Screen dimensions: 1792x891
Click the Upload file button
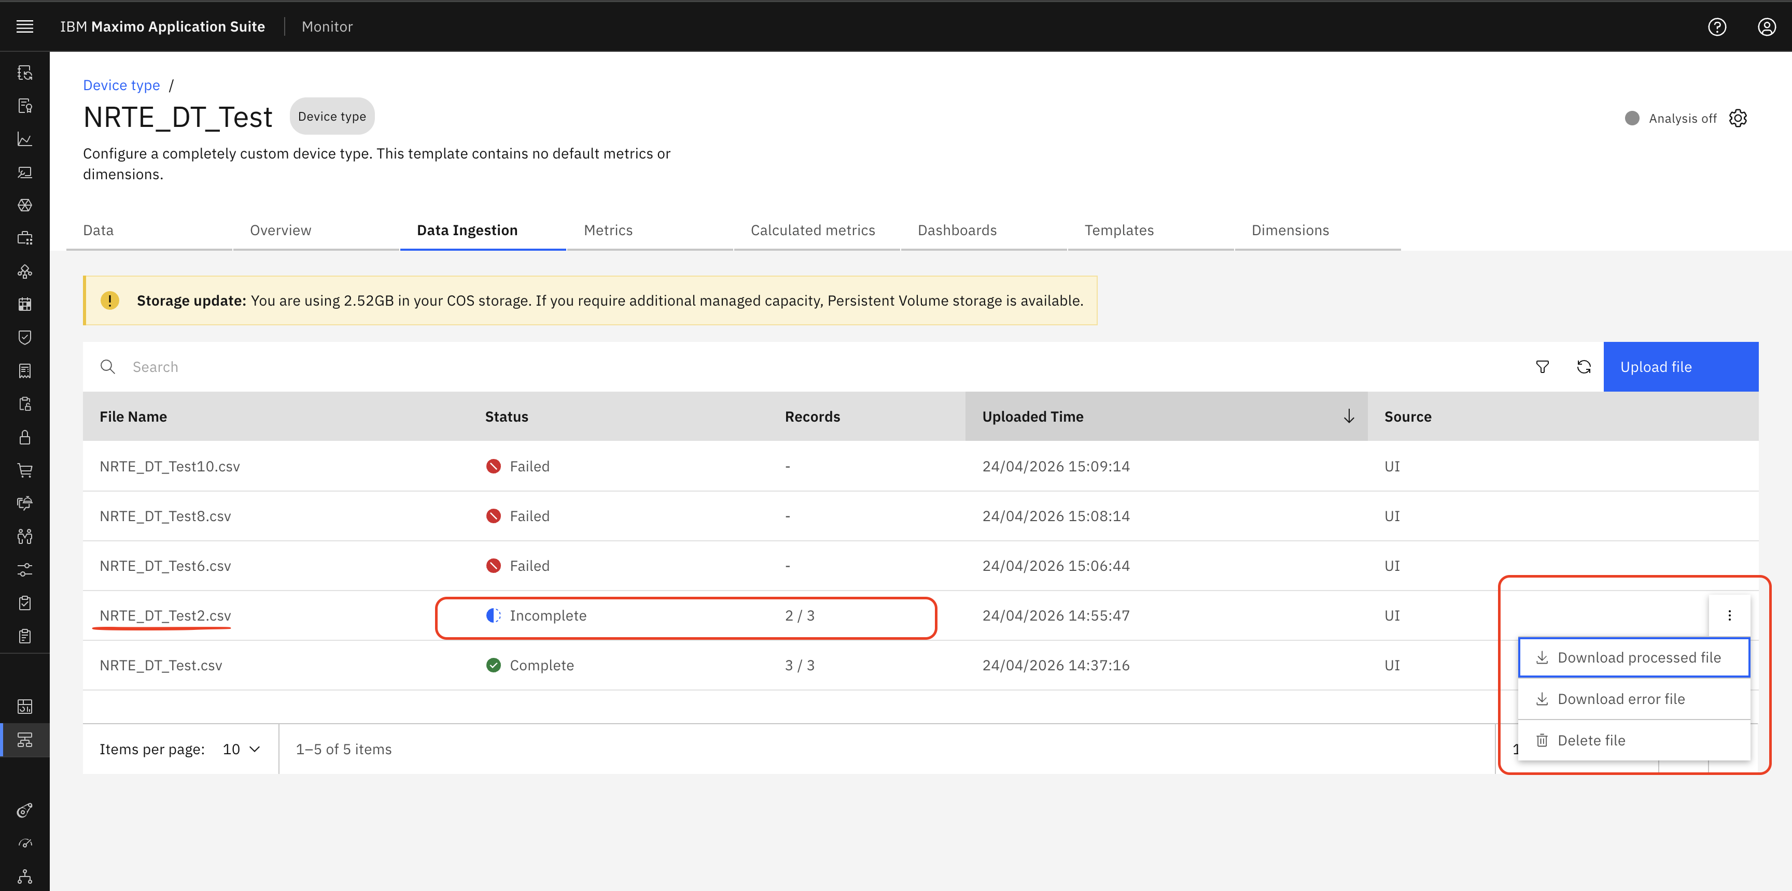pyautogui.click(x=1681, y=367)
